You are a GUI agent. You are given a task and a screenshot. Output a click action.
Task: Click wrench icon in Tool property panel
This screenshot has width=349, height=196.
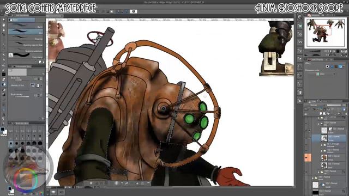pyautogui.click(x=43, y=119)
